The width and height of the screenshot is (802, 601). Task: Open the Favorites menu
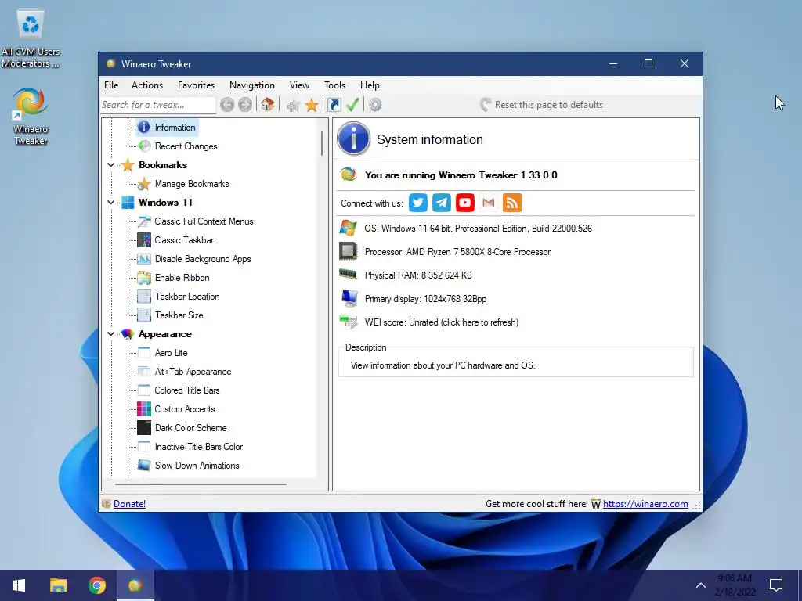pyautogui.click(x=196, y=85)
